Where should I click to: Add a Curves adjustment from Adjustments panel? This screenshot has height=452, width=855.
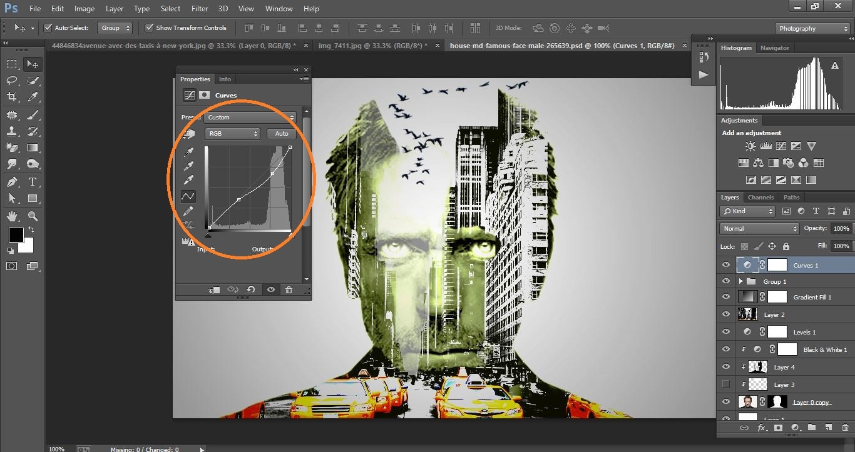click(781, 146)
